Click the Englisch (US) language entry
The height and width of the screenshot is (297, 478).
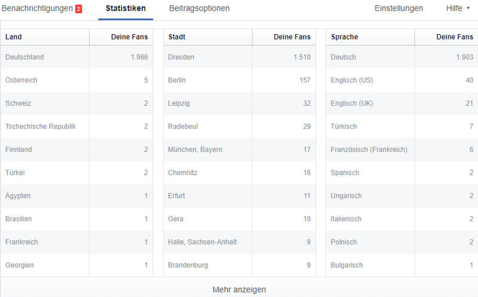(x=351, y=80)
